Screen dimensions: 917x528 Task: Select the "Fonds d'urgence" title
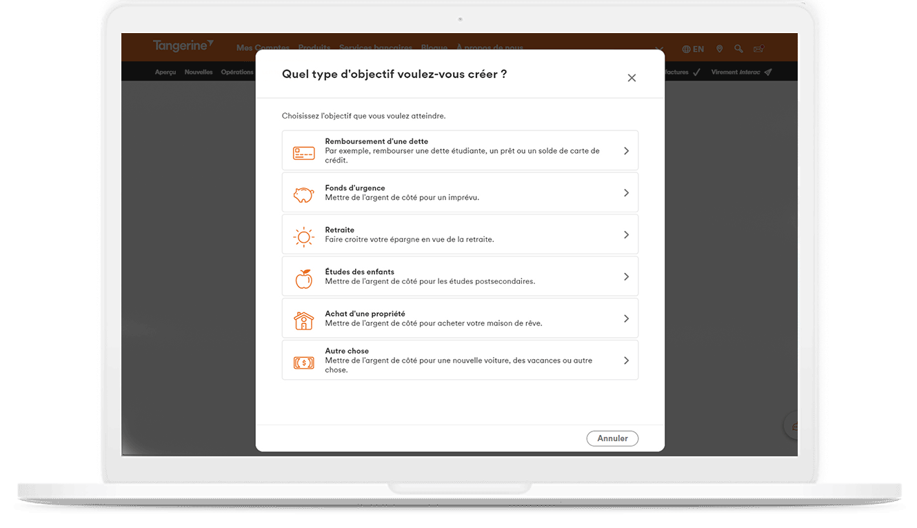(x=355, y=187)
